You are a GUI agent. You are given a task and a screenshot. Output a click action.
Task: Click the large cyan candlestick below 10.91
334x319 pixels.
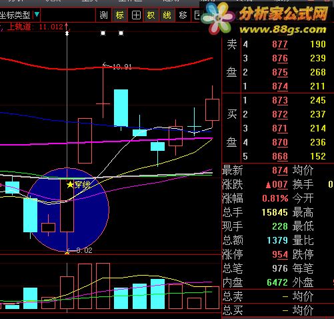pyautogui.click(x=121, y=108)
